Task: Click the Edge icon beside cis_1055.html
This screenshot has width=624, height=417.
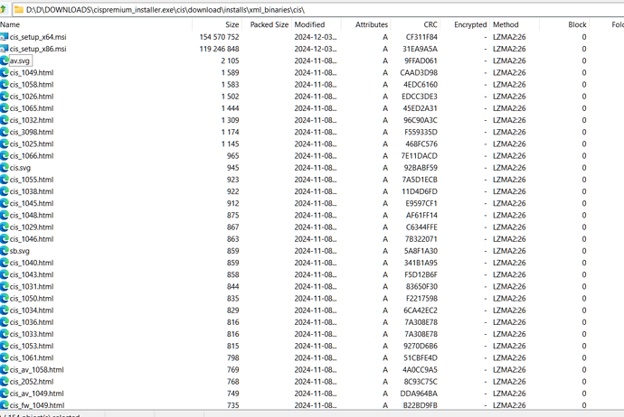Action: (x=5, y=180)
